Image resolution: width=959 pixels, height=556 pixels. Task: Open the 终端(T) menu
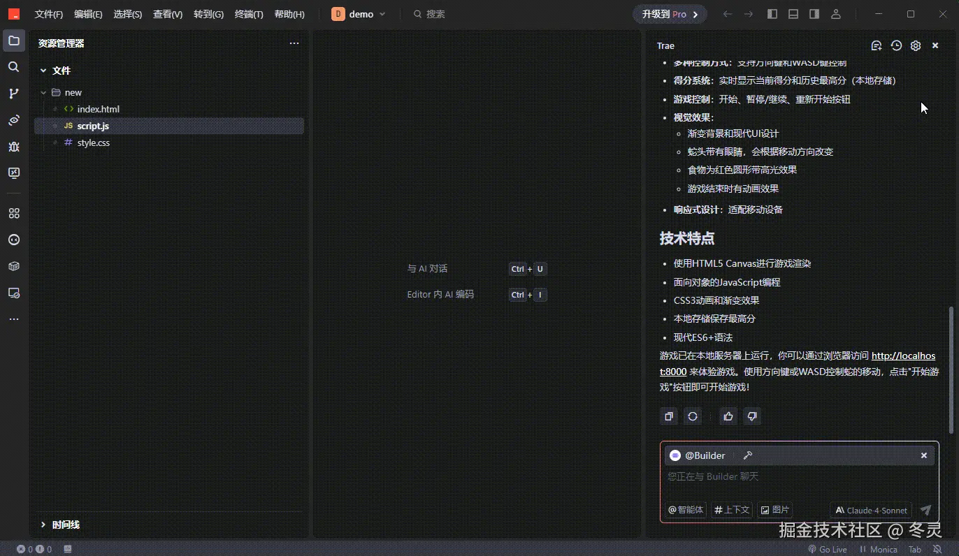(x=249, y=14)
